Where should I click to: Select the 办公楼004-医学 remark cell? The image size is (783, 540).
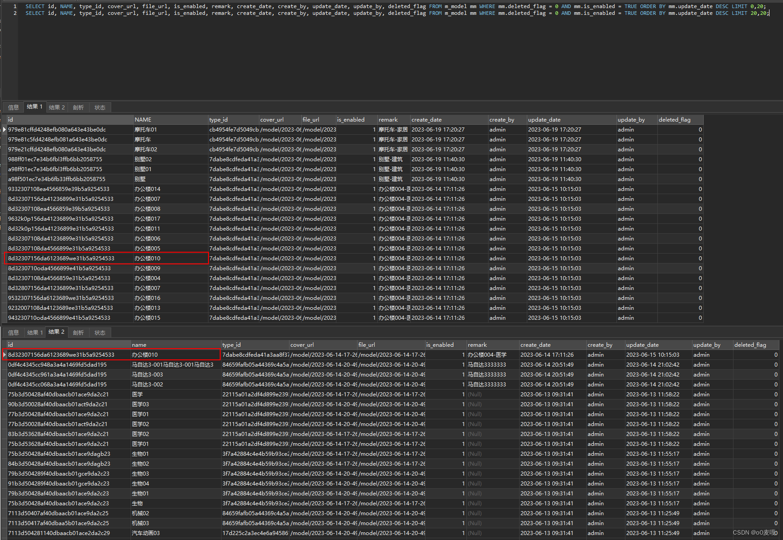(493, 355)
